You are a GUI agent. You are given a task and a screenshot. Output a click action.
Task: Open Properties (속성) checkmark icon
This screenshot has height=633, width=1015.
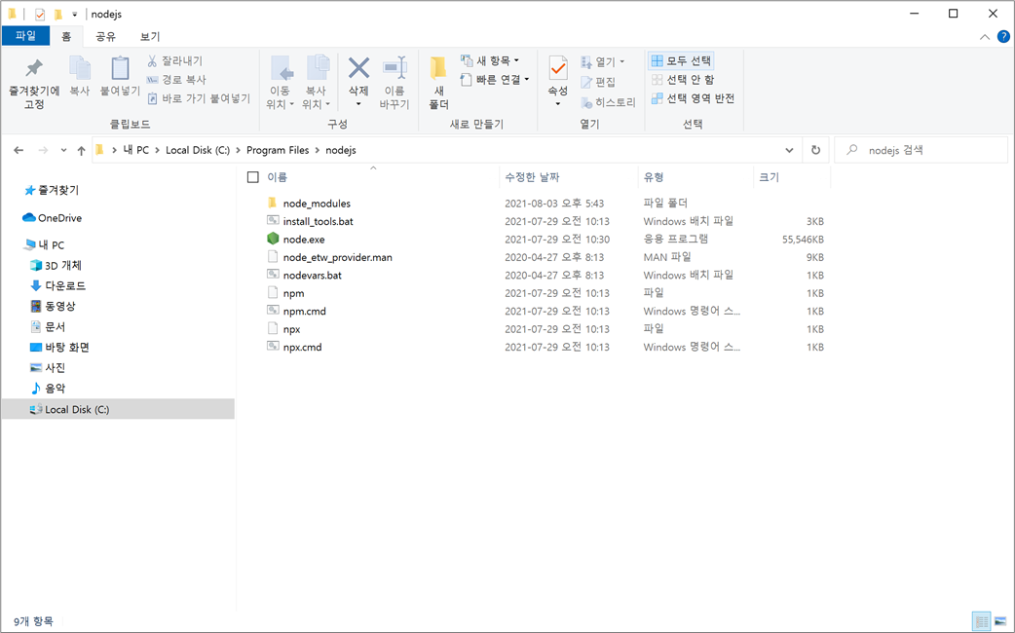click(x=557, y=68)
